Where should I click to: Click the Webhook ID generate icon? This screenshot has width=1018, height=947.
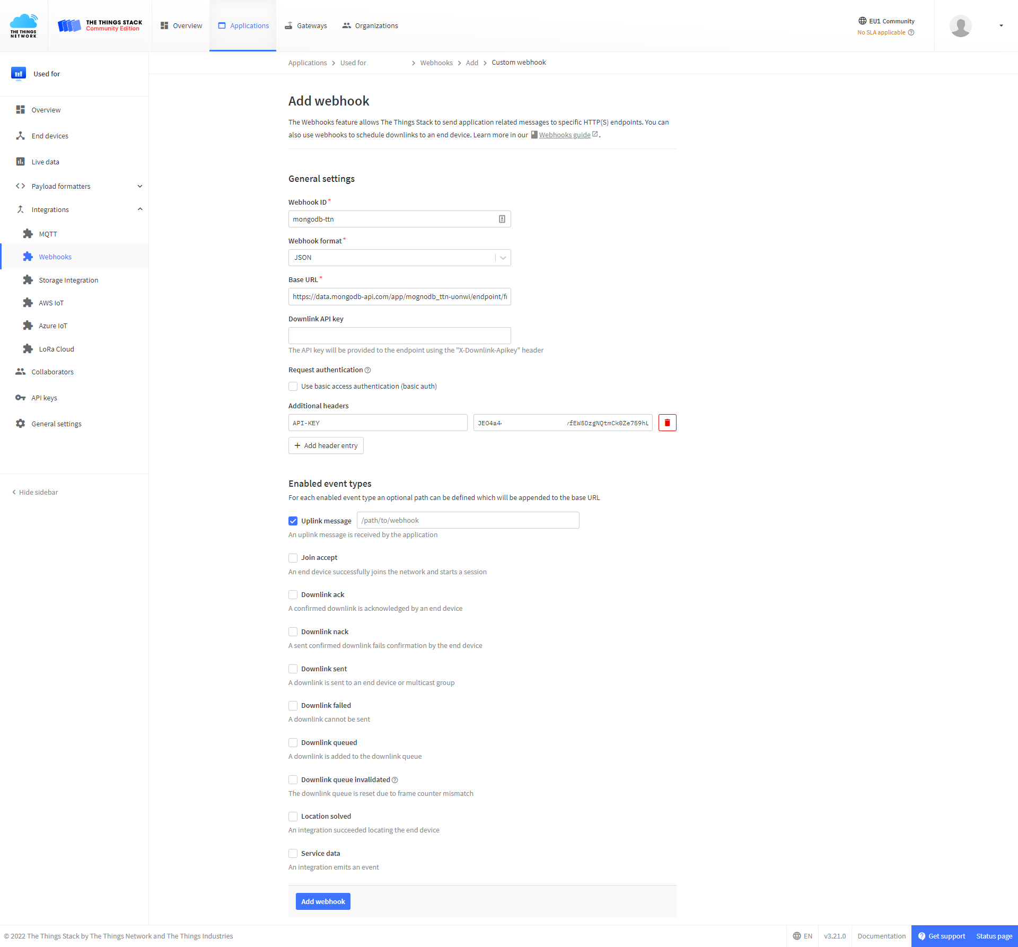tap(502, 219)
